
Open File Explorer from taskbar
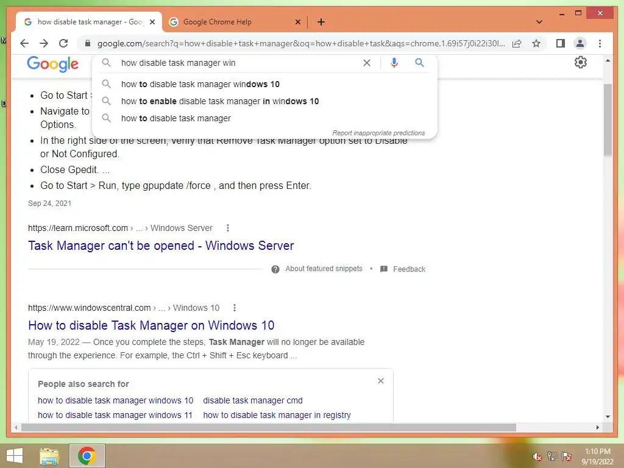pyautogui.click(x=49, y=456)
